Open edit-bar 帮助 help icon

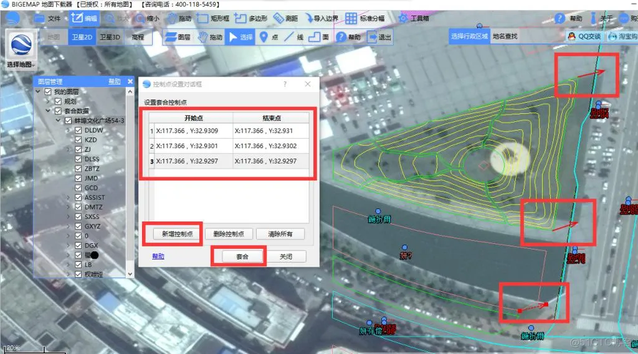[341, 37]
